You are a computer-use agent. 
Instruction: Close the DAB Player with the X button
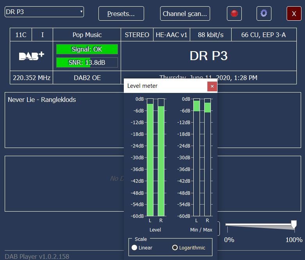[294, 14]
